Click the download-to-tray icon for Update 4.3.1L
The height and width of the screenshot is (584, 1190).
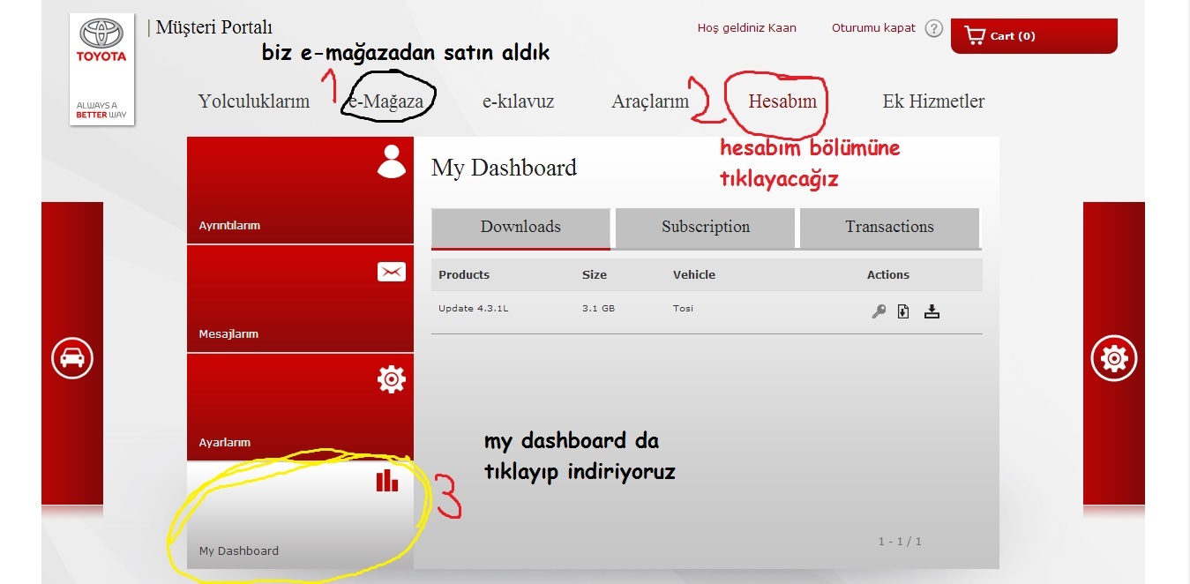932,311
